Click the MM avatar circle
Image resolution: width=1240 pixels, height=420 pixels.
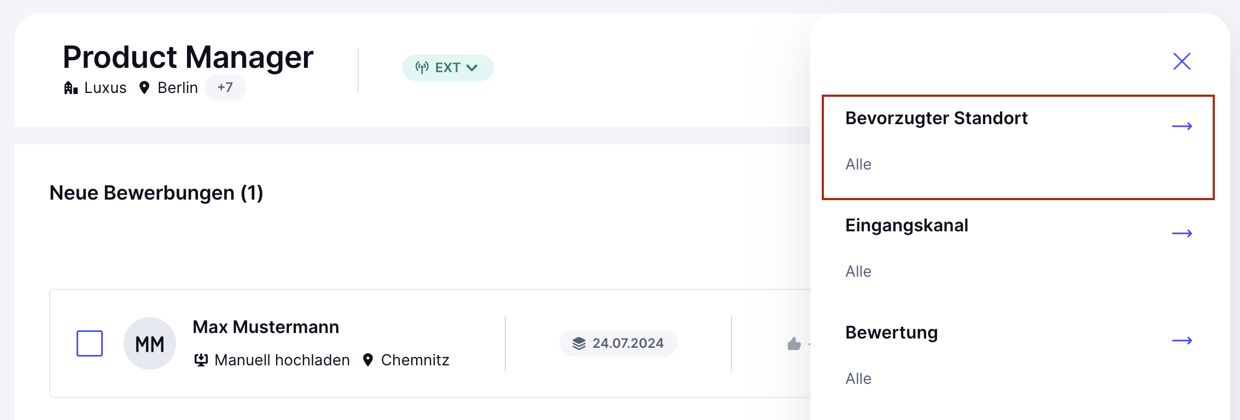150,343
